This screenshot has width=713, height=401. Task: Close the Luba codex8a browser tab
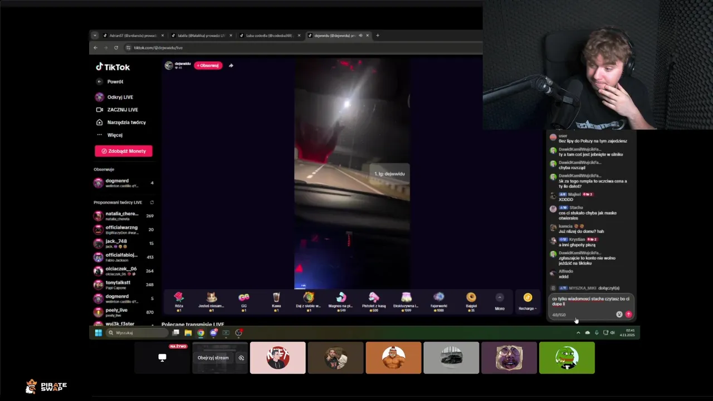[299, 36]
